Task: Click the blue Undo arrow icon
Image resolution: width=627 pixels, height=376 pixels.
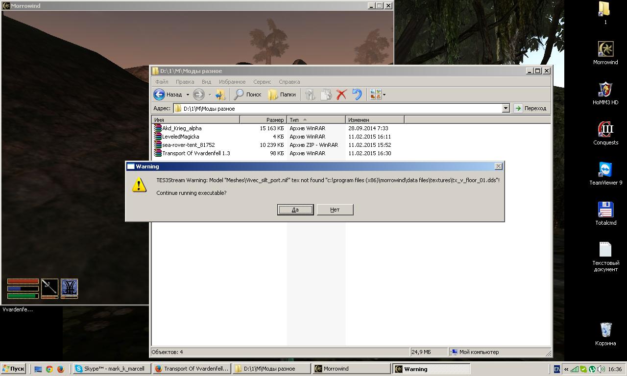Action: (357, 94)
